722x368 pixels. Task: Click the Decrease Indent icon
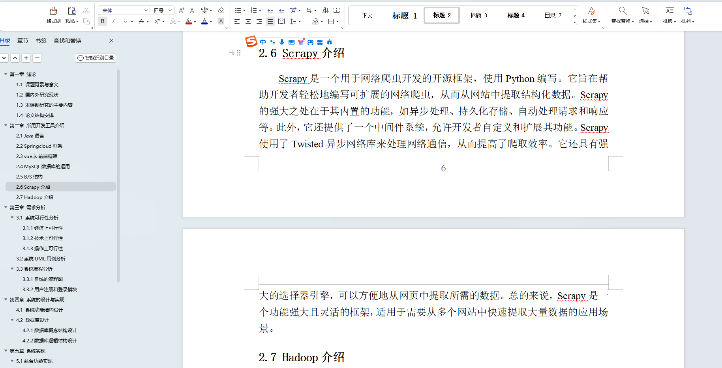tap(270, 10)
